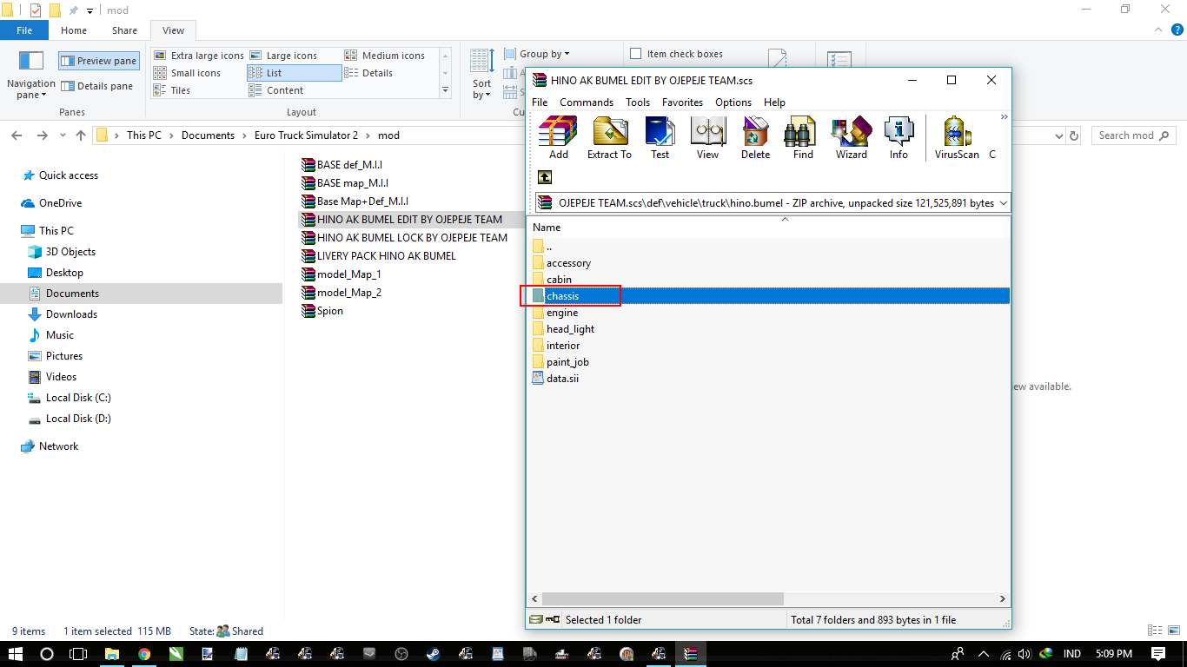Image resolution: width=1187 pixels, height=667 pixels.
Task: Click the Test archive icon
Action: pyautogui.click(x=660, y=138)
